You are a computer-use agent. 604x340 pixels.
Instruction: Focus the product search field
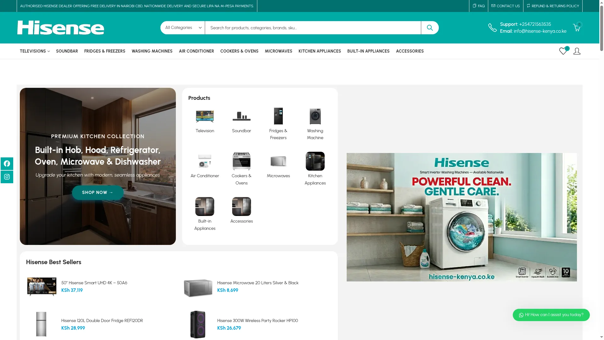pyautogui.click(x=313, y=28)
